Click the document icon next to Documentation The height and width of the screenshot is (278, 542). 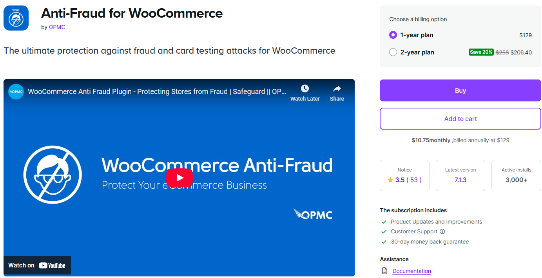tap(384, 271)
